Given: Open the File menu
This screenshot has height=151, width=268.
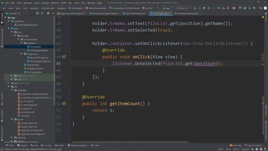Looking at the screenshot, I should pyautogui.click(x=7, y=3).
